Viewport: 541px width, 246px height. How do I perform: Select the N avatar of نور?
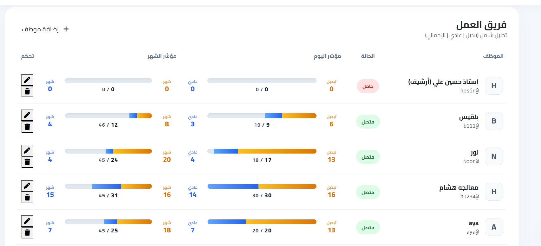[x=494, y=156]
